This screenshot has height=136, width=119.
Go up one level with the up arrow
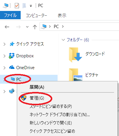point(35,27)
